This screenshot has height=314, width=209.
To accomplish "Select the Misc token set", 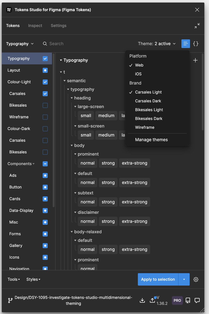I will point(14,222).
